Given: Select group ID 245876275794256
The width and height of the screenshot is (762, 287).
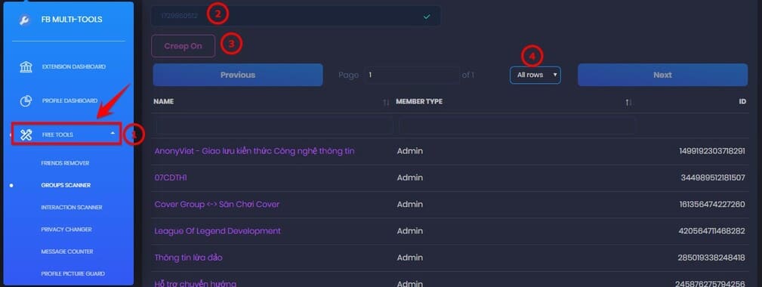Looking at the screenshot, I should (711, 283).
